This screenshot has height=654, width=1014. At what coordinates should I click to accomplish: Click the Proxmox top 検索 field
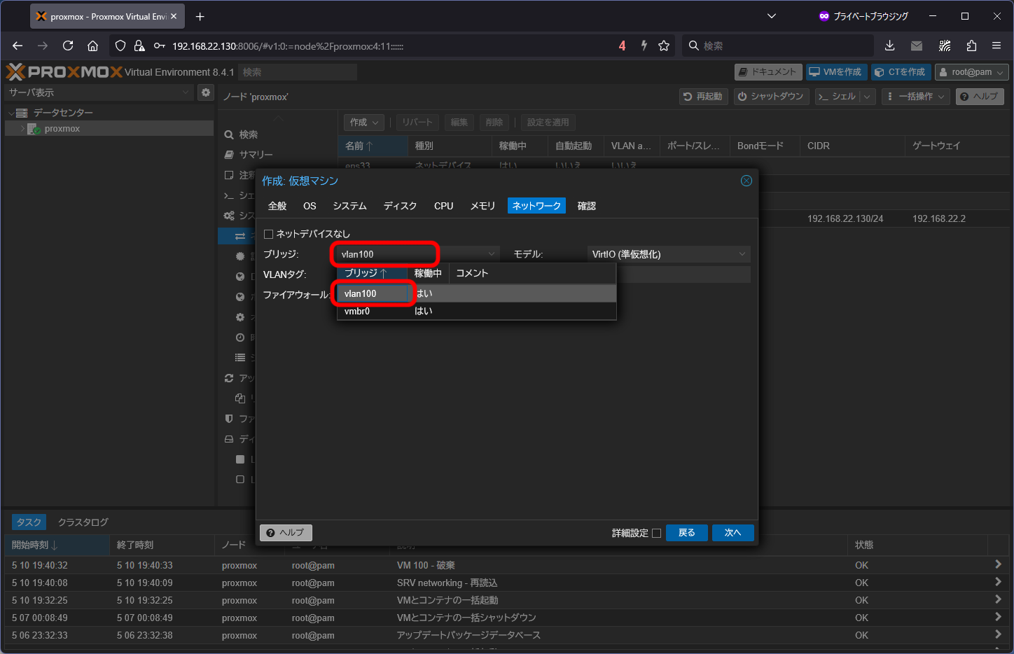(298, 72)
